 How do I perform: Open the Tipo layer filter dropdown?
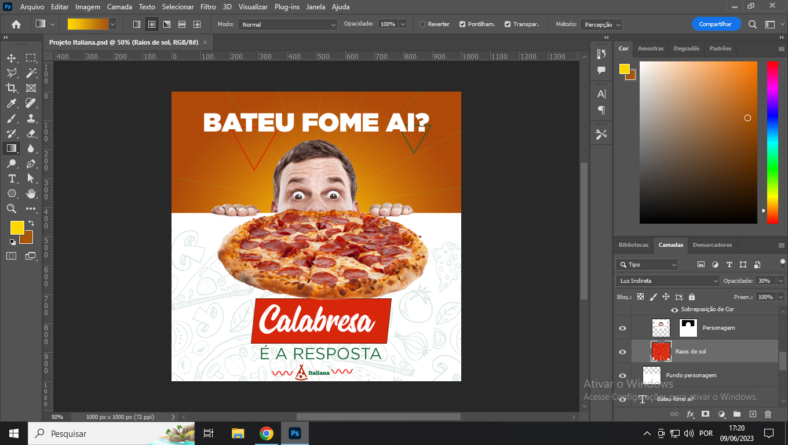coord(647,264)
